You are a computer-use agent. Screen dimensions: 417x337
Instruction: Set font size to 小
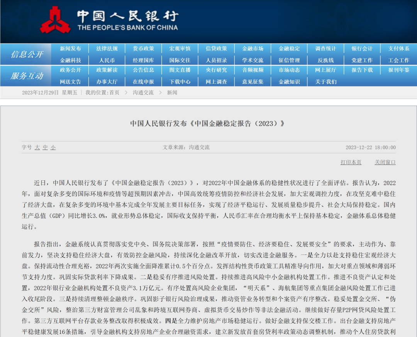pyautogui.click(x=53, y=147)
